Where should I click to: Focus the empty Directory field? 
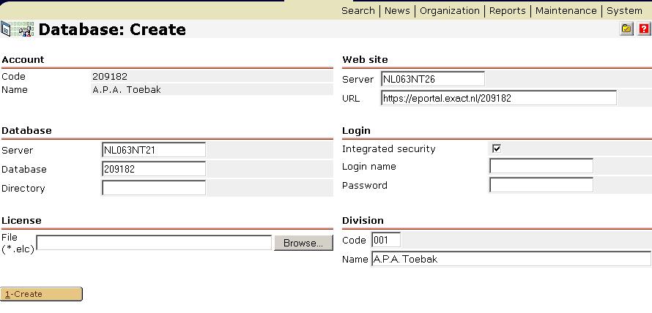click(154, 188)
